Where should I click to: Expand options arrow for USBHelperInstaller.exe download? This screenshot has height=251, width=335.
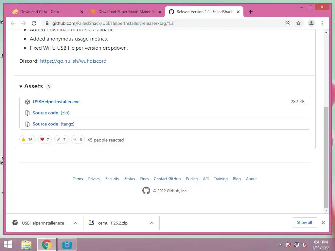pyautogui.click(x=76, y=223)
